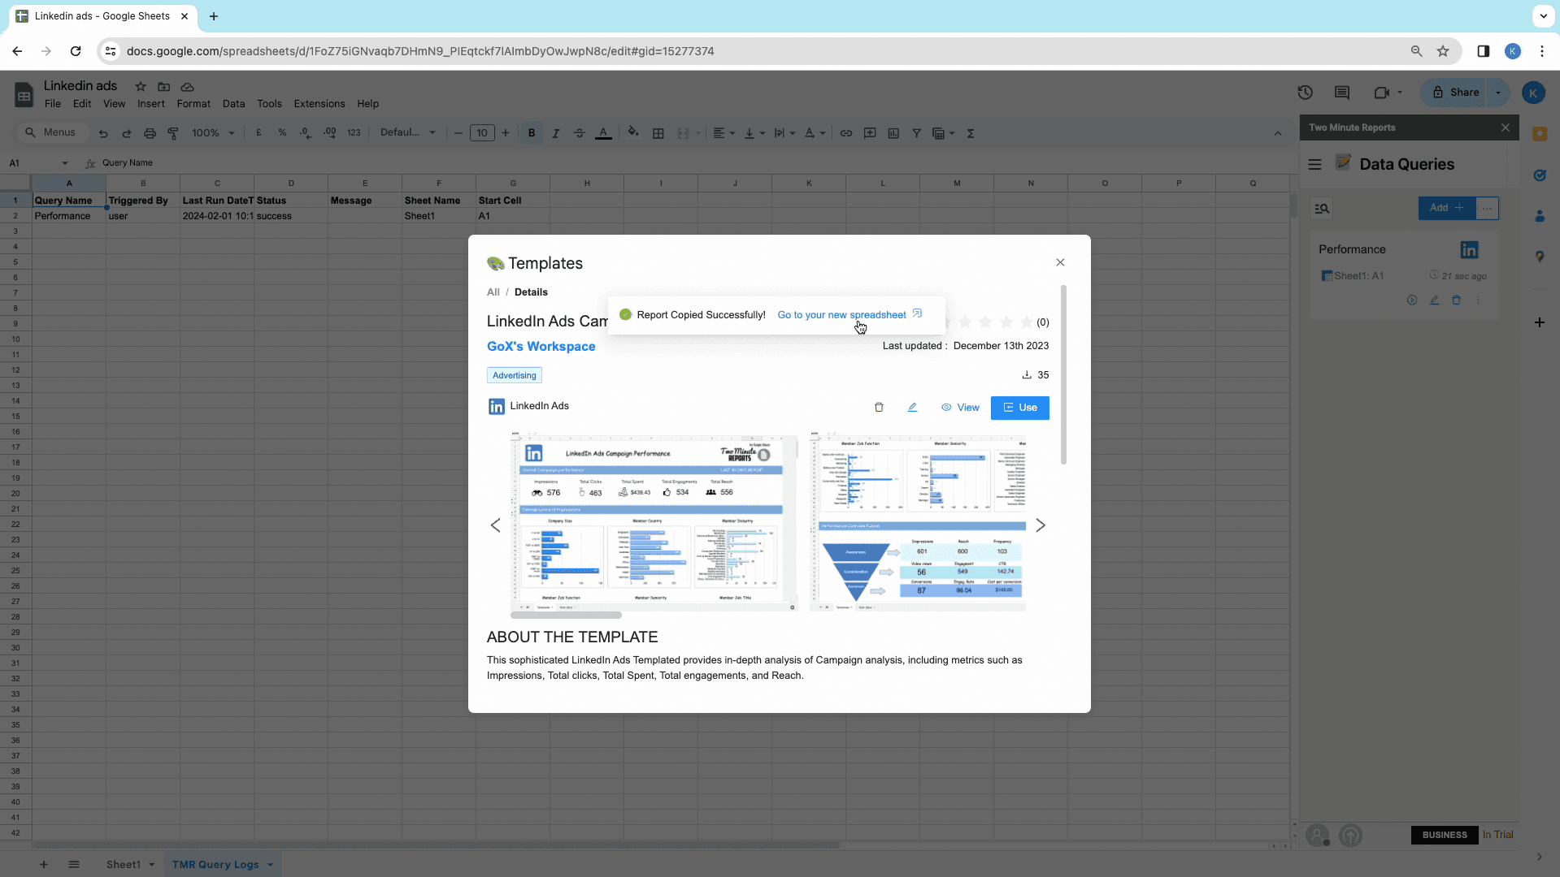Viewport: 1560px width, 877px height.
Task: Click the Add query button
Action: [x=1447, y=208]
